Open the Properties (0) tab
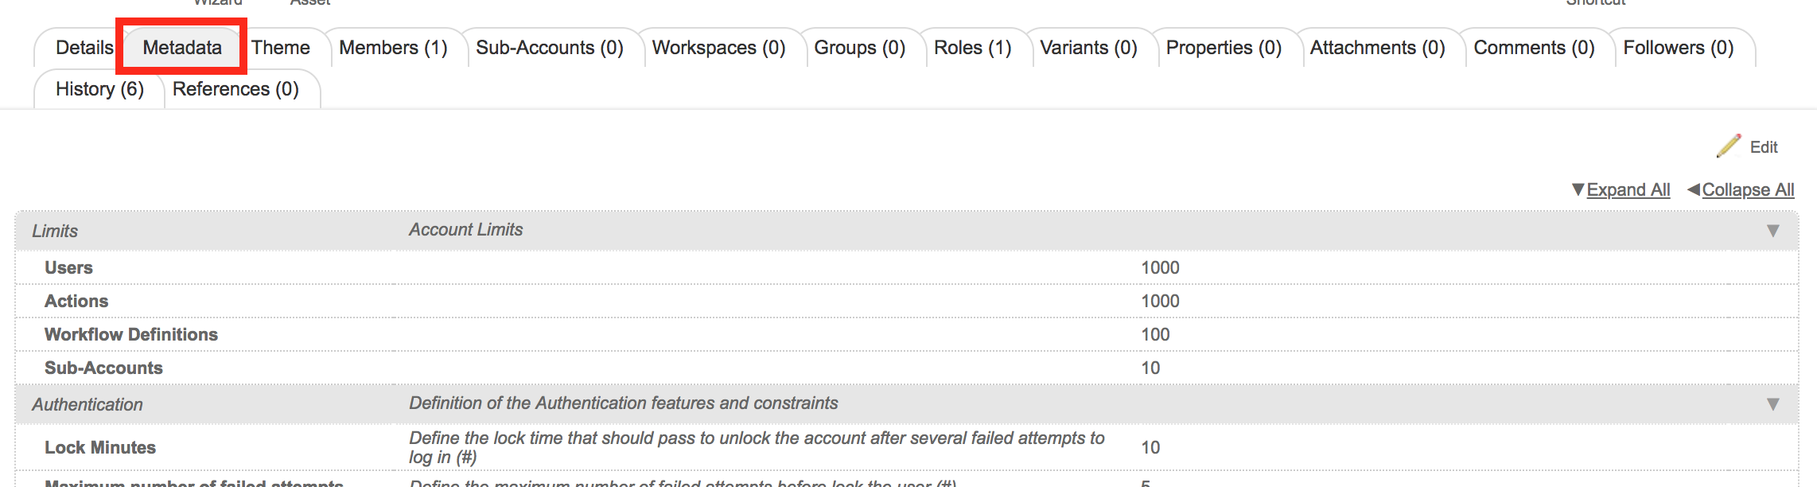This screenshot has width=1817, height=487. coord(1224,48)
